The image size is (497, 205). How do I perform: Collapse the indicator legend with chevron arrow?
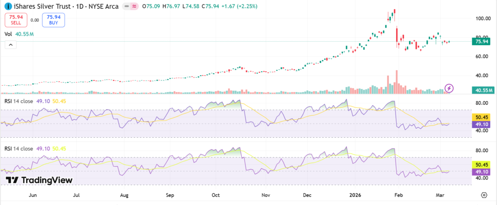(10, 45)
